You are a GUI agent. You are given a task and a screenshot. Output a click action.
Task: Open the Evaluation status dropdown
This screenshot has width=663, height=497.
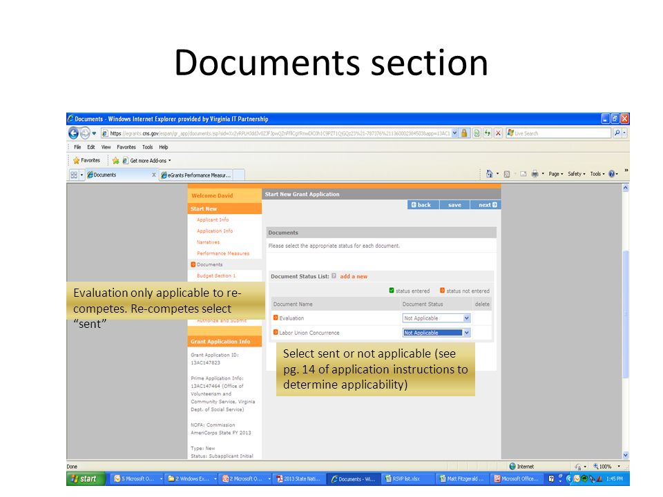[436, 318]
